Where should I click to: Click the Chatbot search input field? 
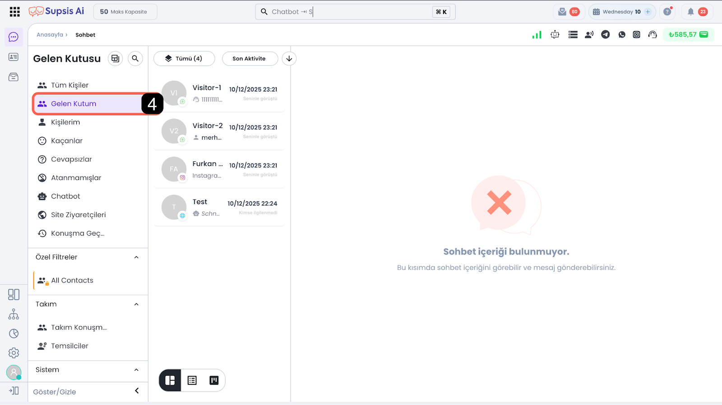pos(347,12)
